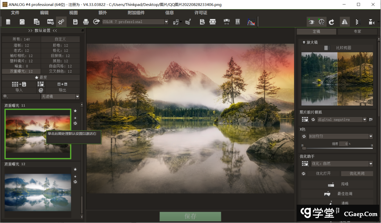The width and height of the screenshot is (381, 223).
Task: Click the mirror triangles icon, top right
Action: click(x=344, y=22)
